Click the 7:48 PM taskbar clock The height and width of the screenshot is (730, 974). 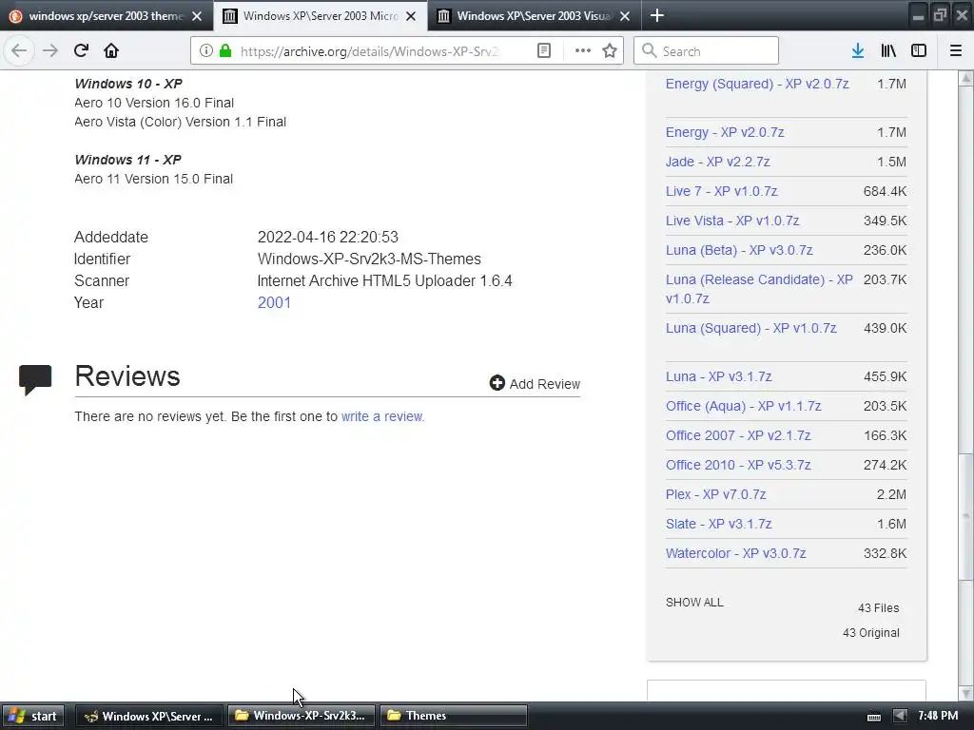(938, 716)
